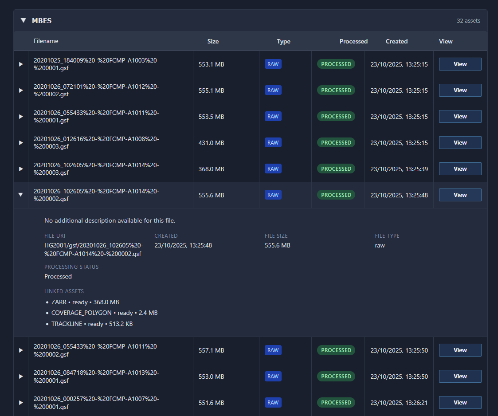Viewport: 498px width, 416px height.
Task: Click the PROCESSED badge on the A1012 row
Action: 336,90
